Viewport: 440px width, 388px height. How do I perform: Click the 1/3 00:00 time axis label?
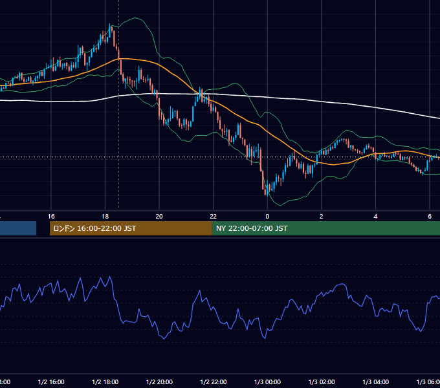pos(267,382)
